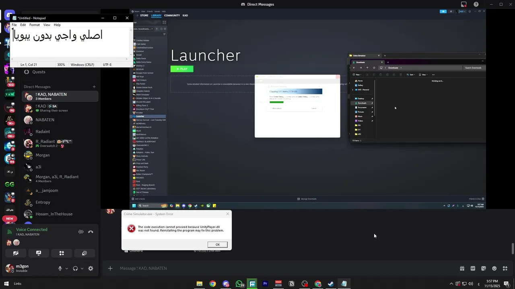This screenshot has width=515, height=289.
Task: Open the Discord inbox icon in title bar
Action: pos(464,4)
